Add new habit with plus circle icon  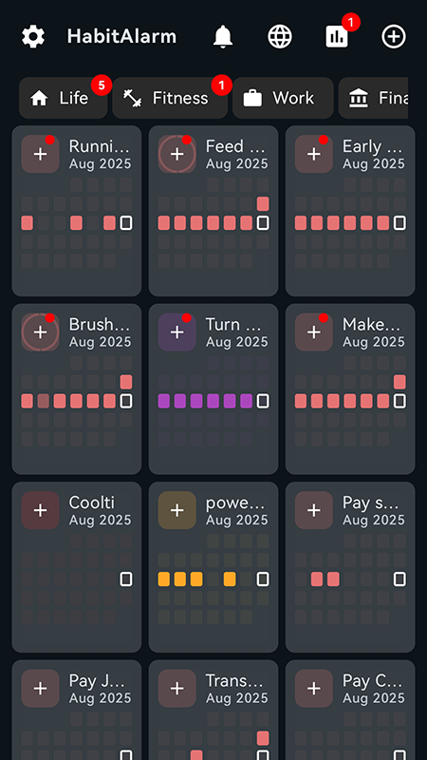coord(394,36)
